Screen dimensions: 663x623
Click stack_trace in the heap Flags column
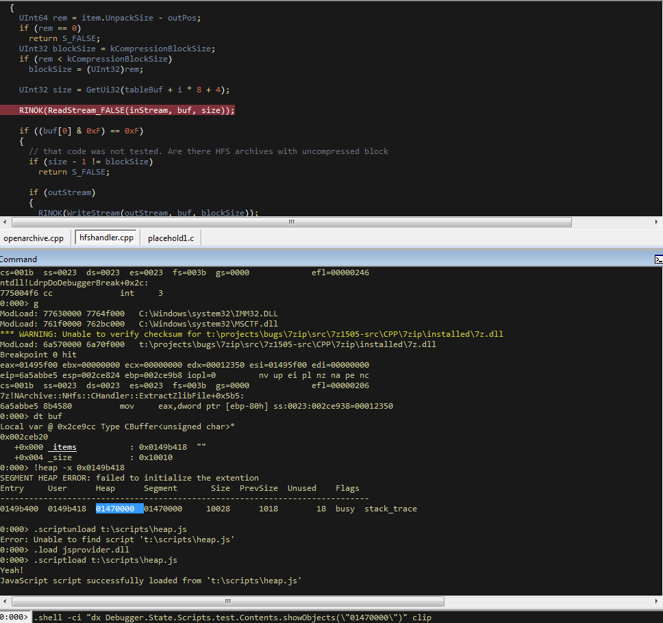[390, 509]
